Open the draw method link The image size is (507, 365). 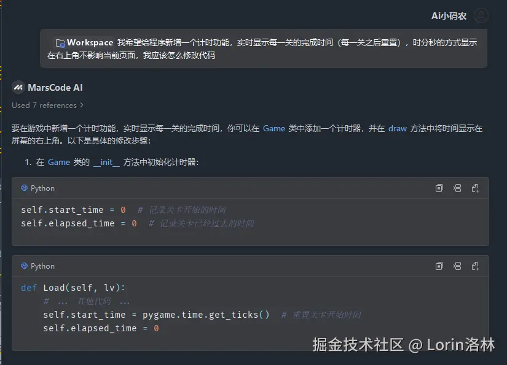tap(398, 128)
